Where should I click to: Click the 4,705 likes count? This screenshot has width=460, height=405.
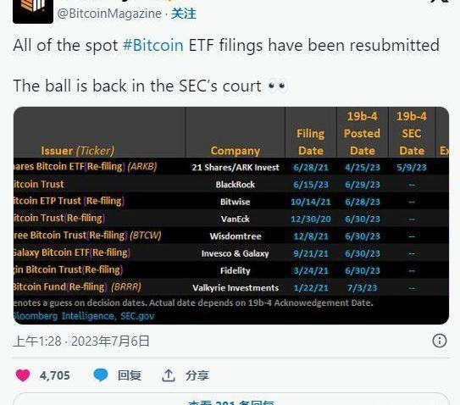[55, 375]
